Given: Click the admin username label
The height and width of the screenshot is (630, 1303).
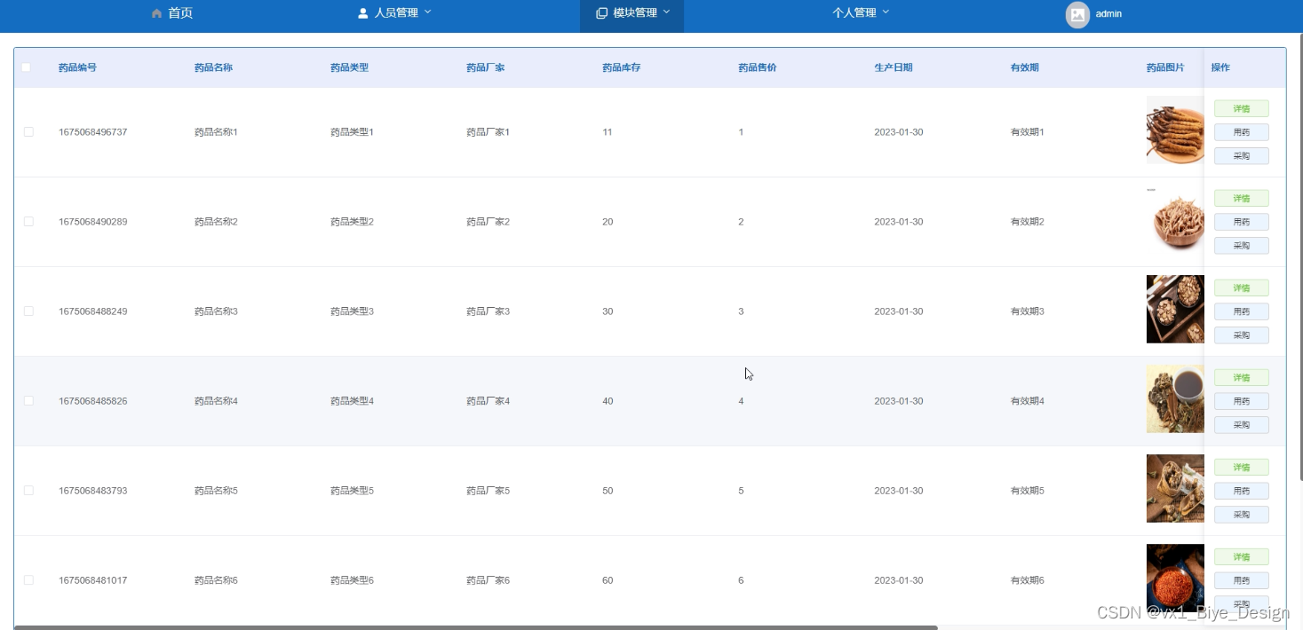Looking at the screenshot, I should click(x=1108, y=14).
